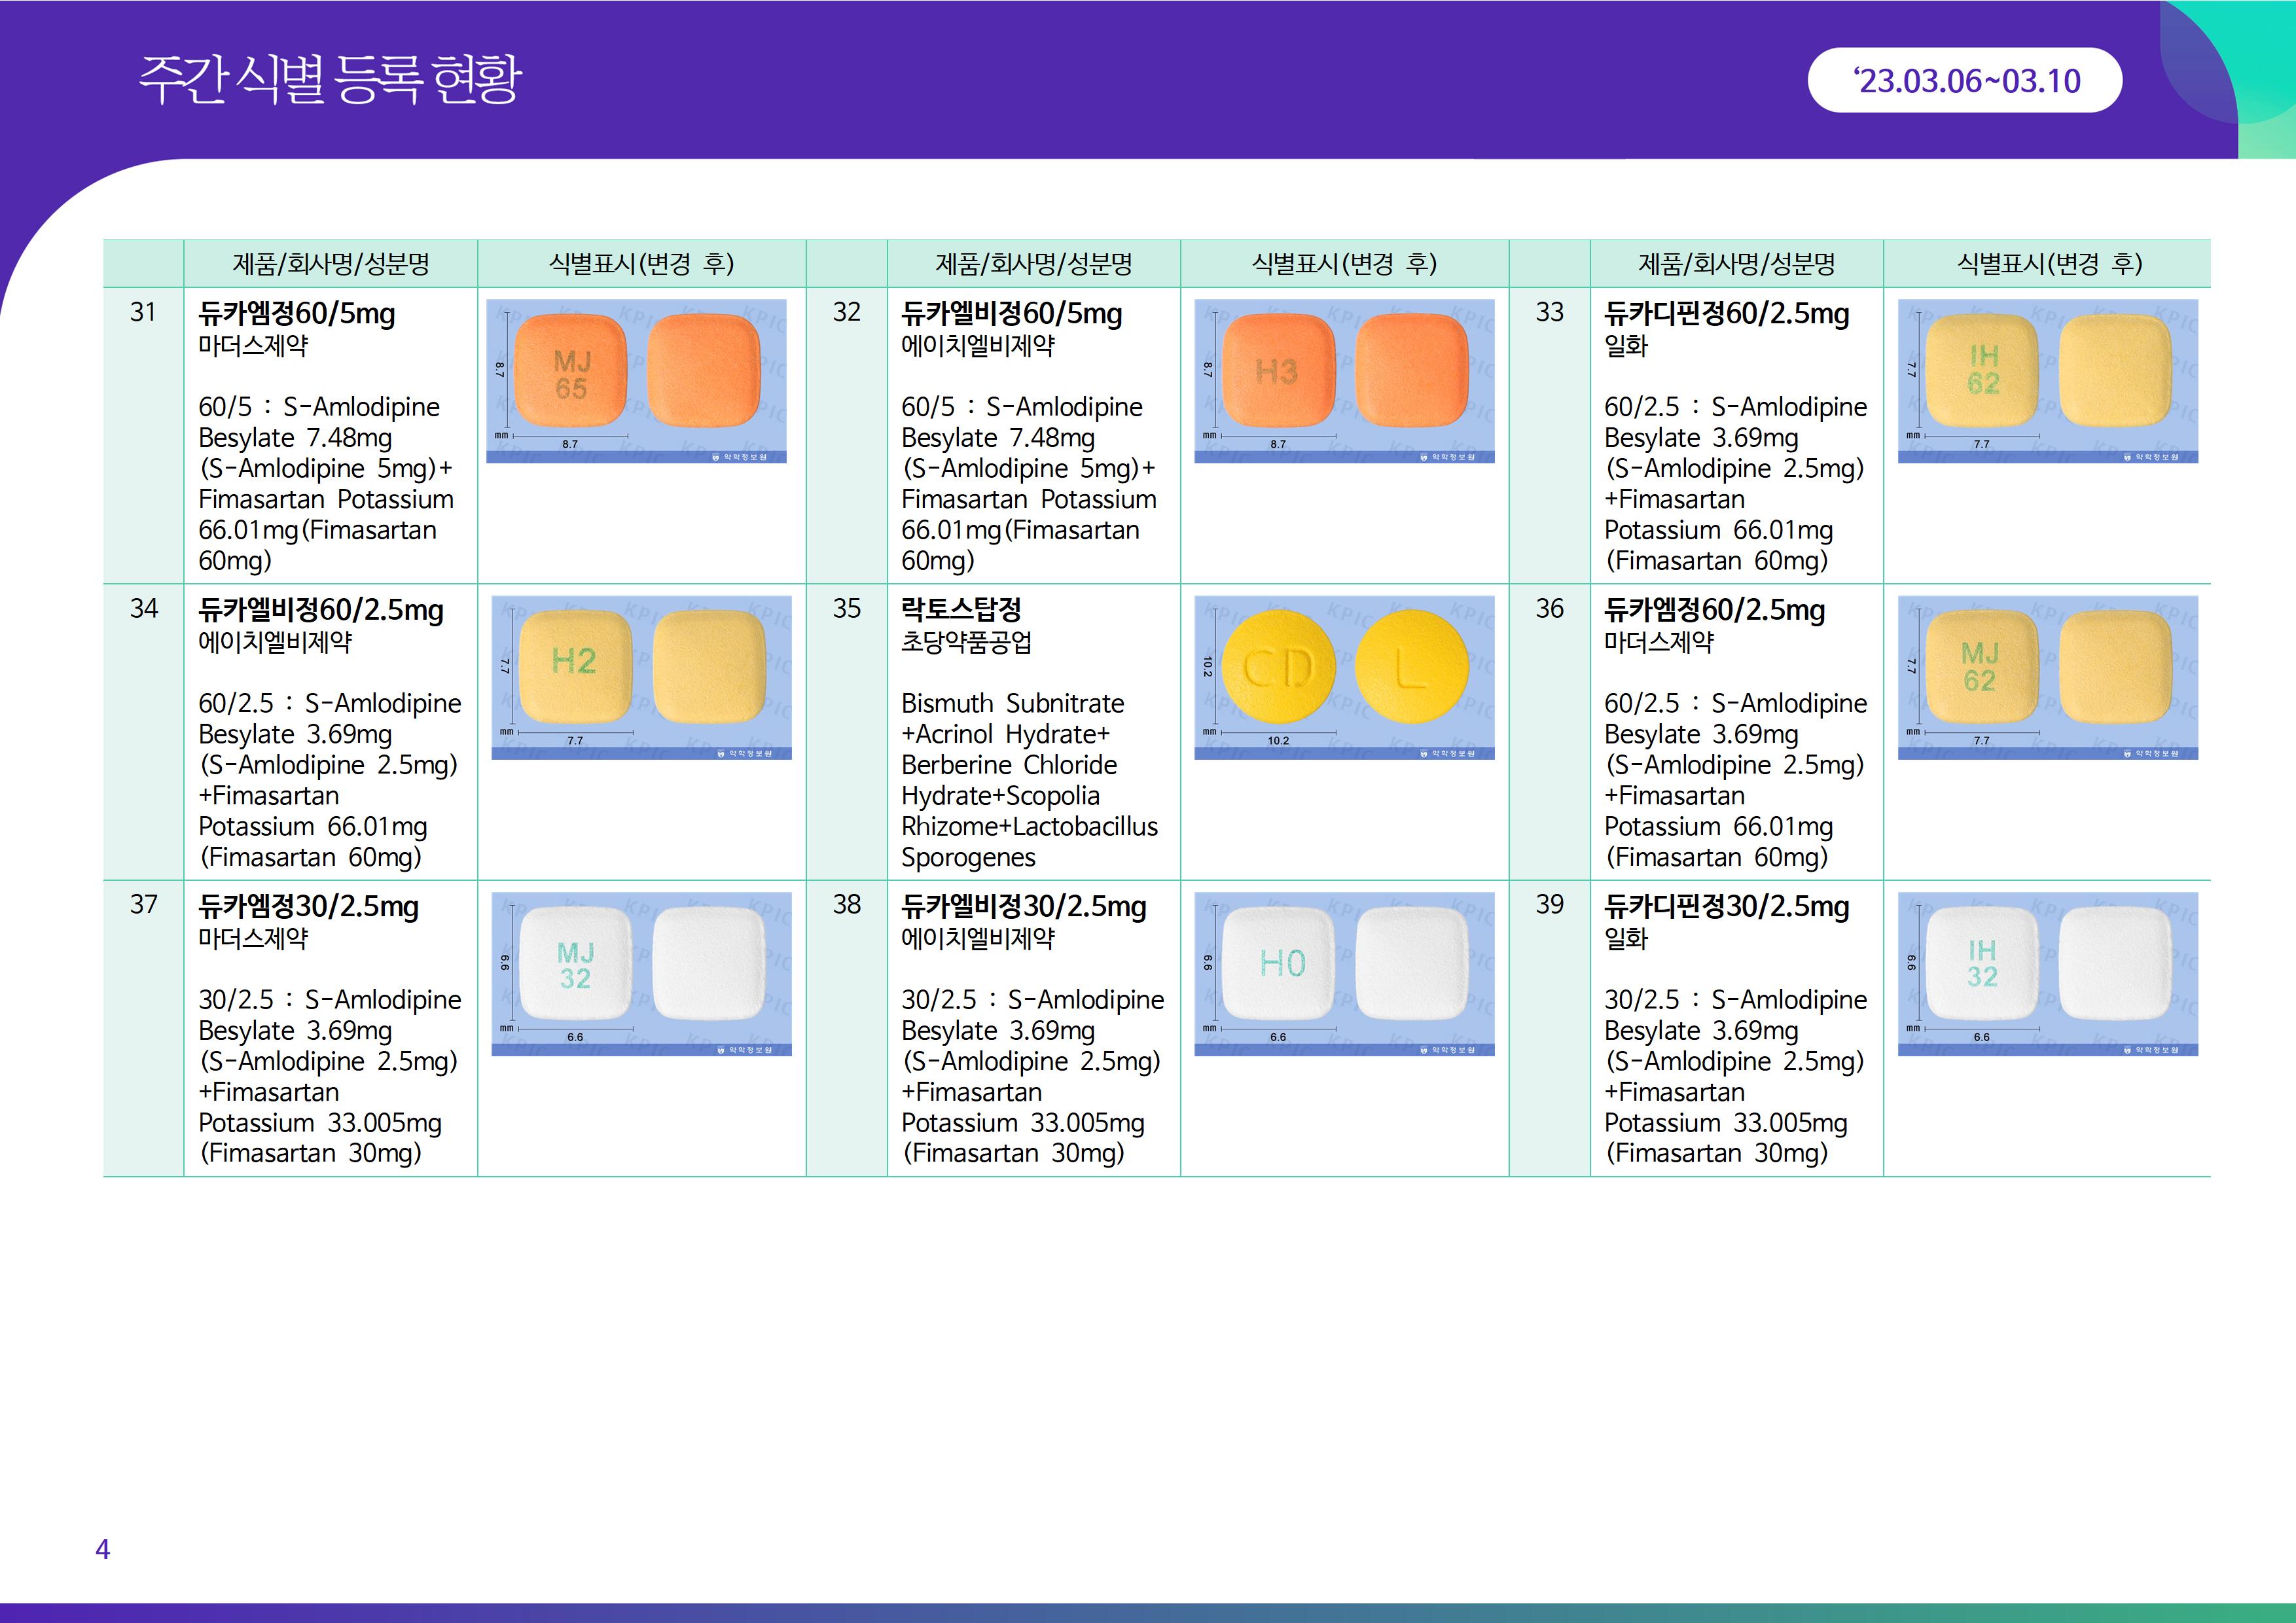2296x1623 pixels.
Task: Click company name 초당약품공업
Action: pyautogui.click(x=966, y=642)
